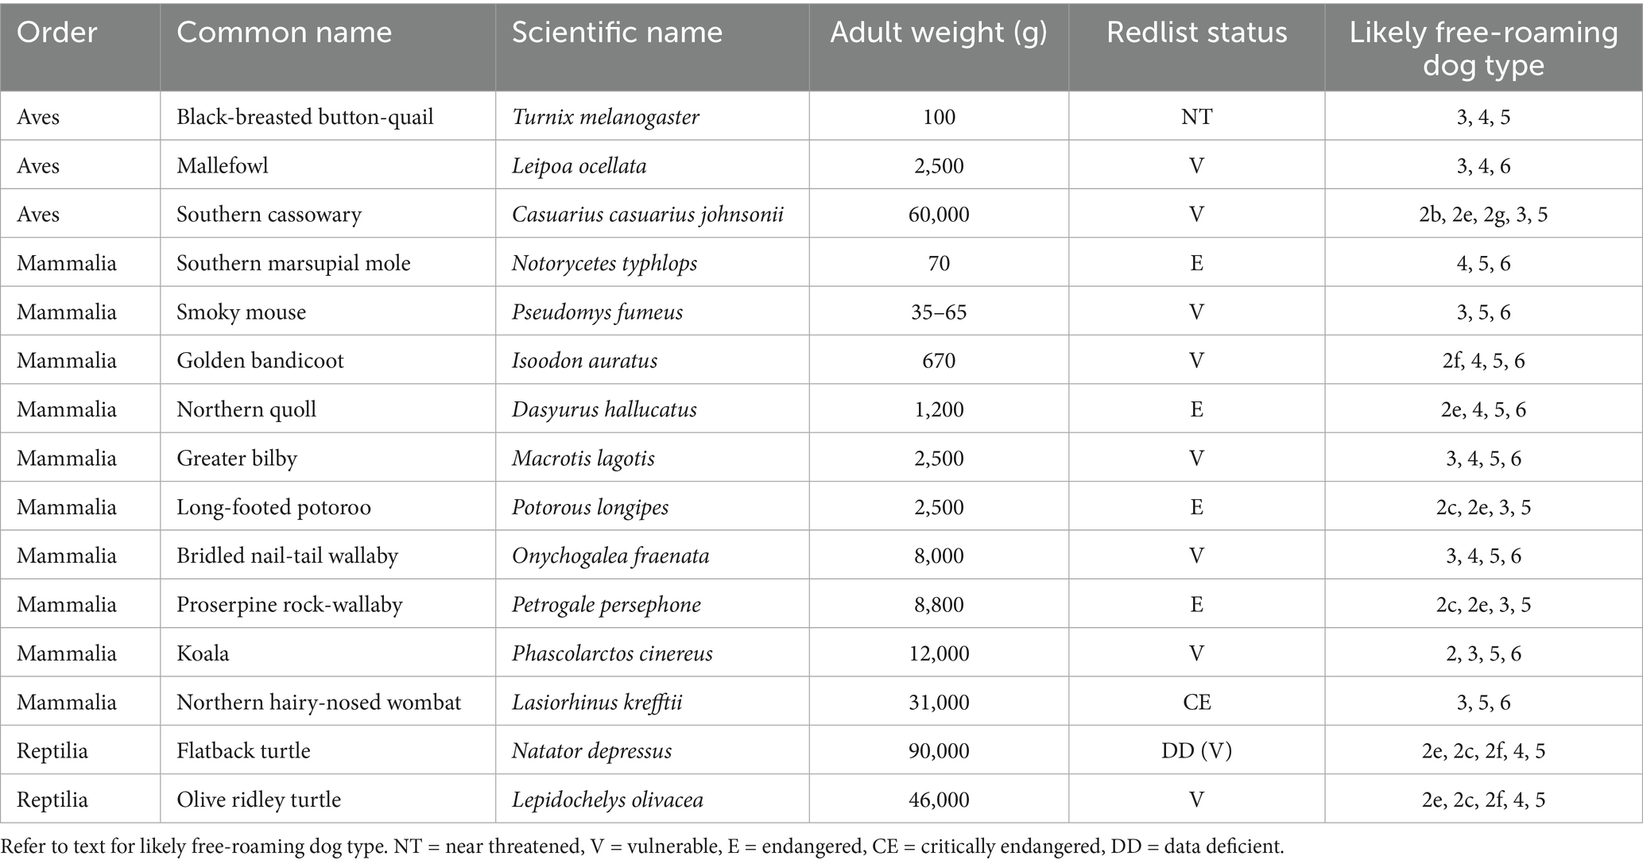The width and height of the screenshot is (1643, 864).
Task: Click the Order column header
Action: [56, 33]
